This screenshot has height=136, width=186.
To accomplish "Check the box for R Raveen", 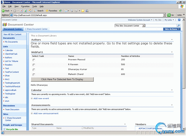I will [34, 65].
